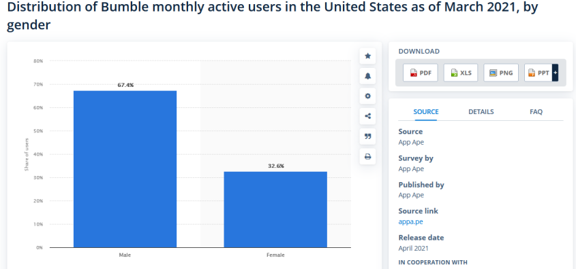Open the appa.pe source link
The height and width of the screenshot is (269, 576).
tap(410, 221)
